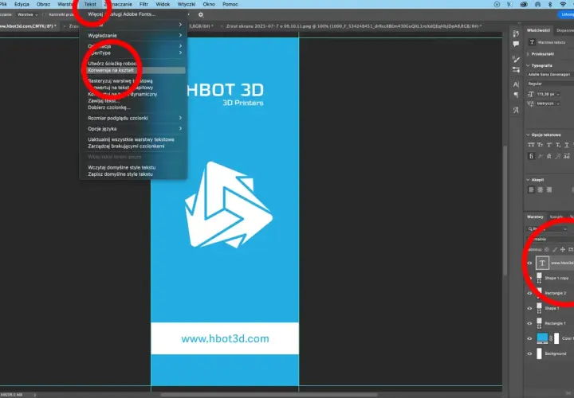
Task: Click the options gear icon in toolbar
Action: [x=201, y=15]
